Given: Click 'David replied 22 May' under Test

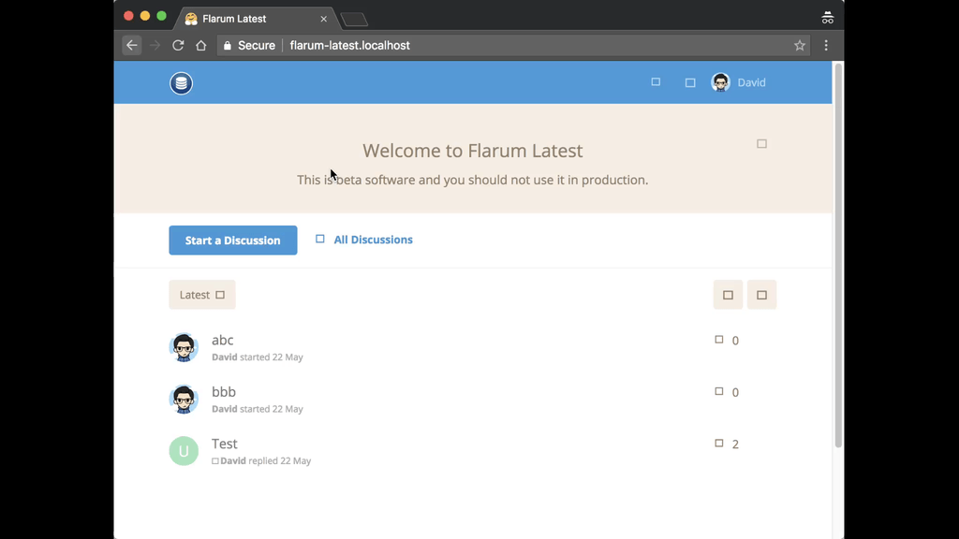Looking at the screenshot, I should tap(265, 460).
